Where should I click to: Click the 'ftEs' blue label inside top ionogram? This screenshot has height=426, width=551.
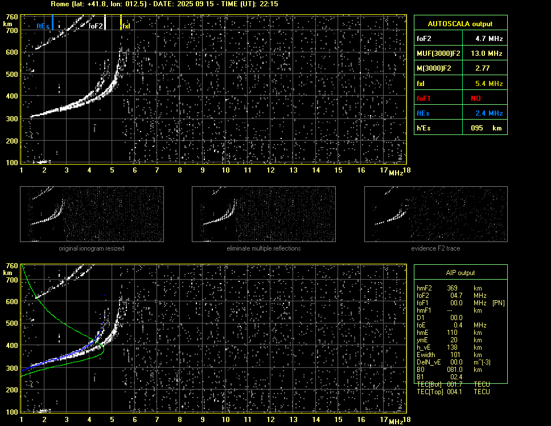tap(43, 26)
